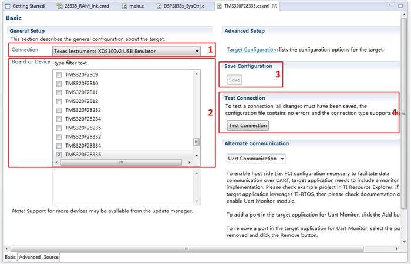
Task: Close the TMS320F28335.ccxml tab
Action: [x=274, y=6]
